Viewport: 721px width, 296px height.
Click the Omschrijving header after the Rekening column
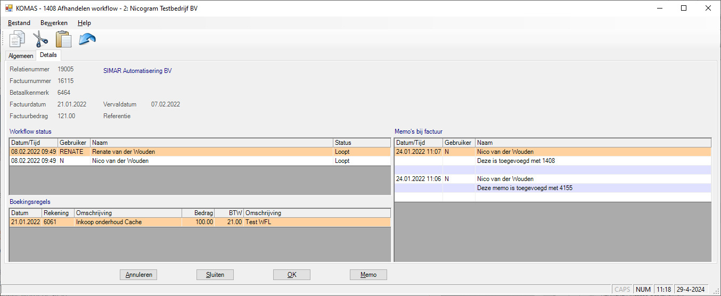(128, 213)
